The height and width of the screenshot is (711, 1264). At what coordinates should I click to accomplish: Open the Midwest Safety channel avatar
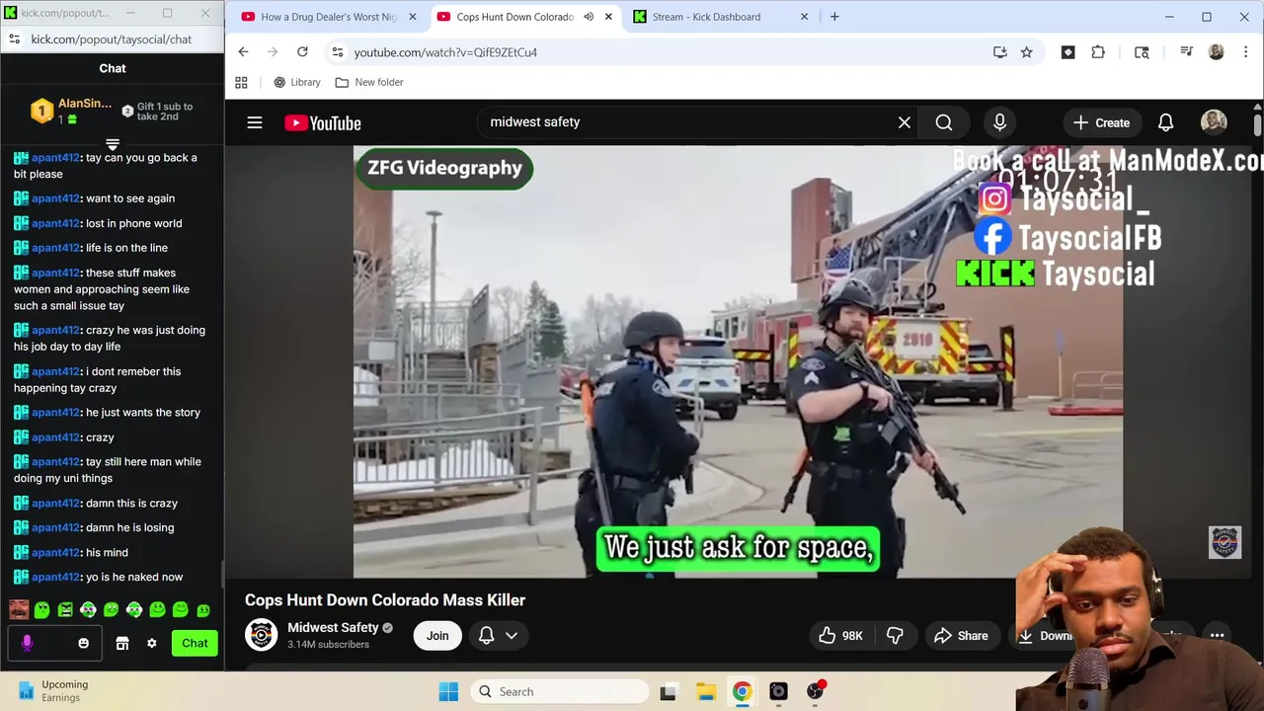click(262, 635)
